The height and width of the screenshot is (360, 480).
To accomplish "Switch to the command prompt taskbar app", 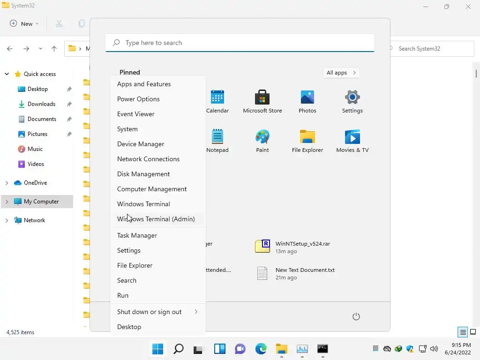I will point(322,349).
